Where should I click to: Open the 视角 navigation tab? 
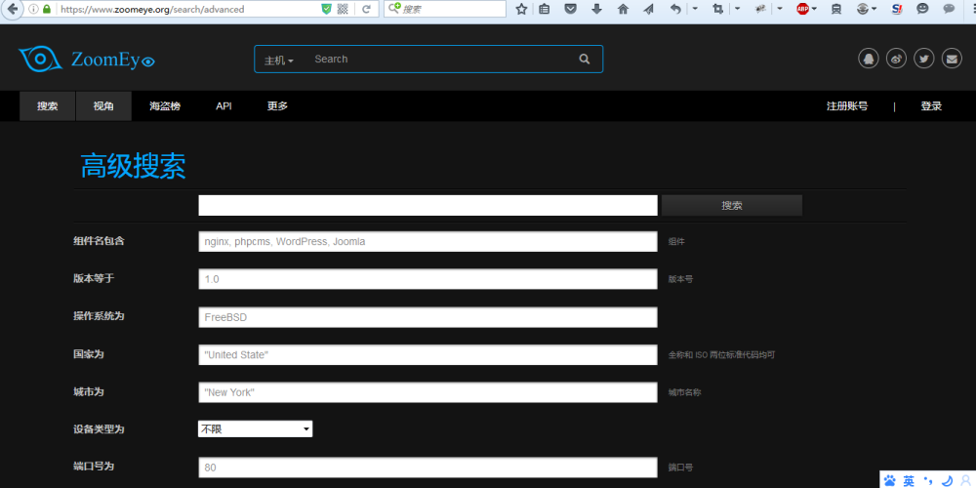point(103,105)
